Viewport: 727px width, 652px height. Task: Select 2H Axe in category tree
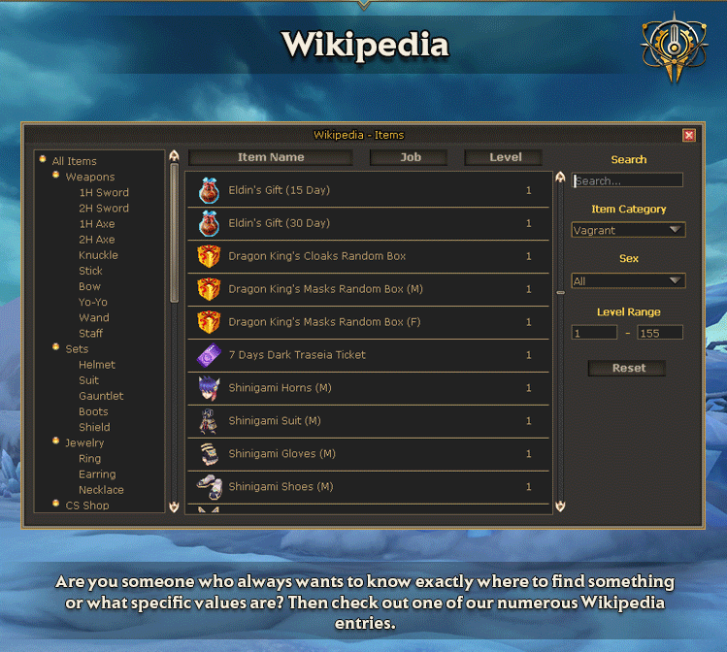click(x=96, y=240)
